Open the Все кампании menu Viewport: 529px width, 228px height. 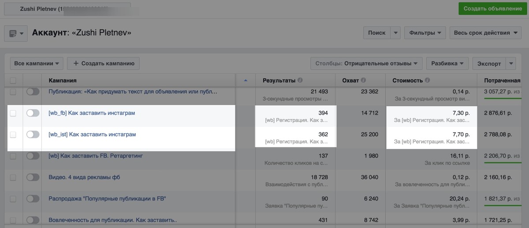(37, 64)
